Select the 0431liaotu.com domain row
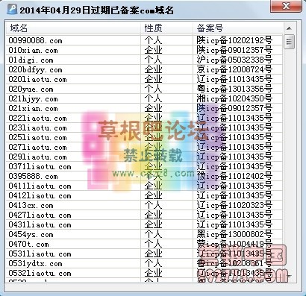This screenshot has height=296, width=306. (144, 224)
